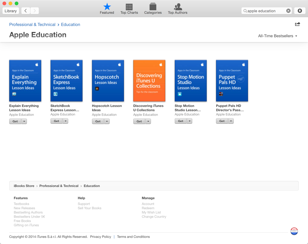Open dropdown arrow beside Hopscotch Get button
308x244 pixels.
[x=107, y=121]
